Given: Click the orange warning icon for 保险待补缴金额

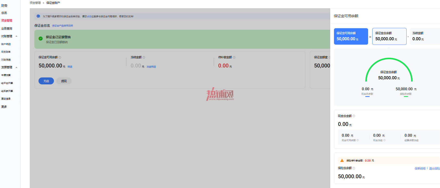Looking at the screenshot, I should click(x=342, y=161).
